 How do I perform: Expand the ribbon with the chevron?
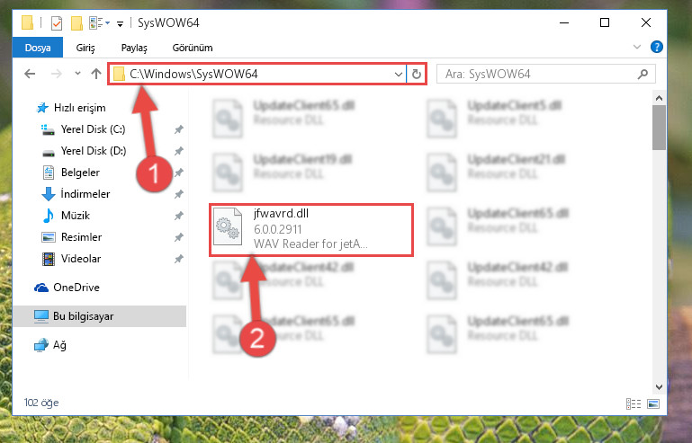636,47
